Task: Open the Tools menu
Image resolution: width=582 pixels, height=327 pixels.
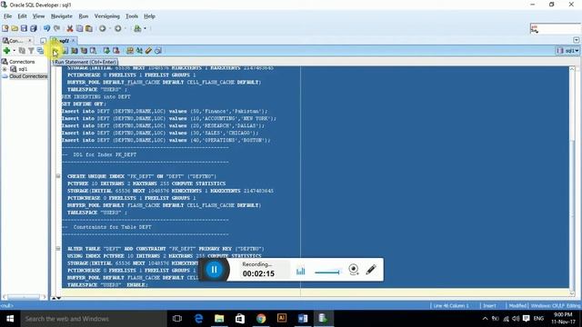Action: 132,16
